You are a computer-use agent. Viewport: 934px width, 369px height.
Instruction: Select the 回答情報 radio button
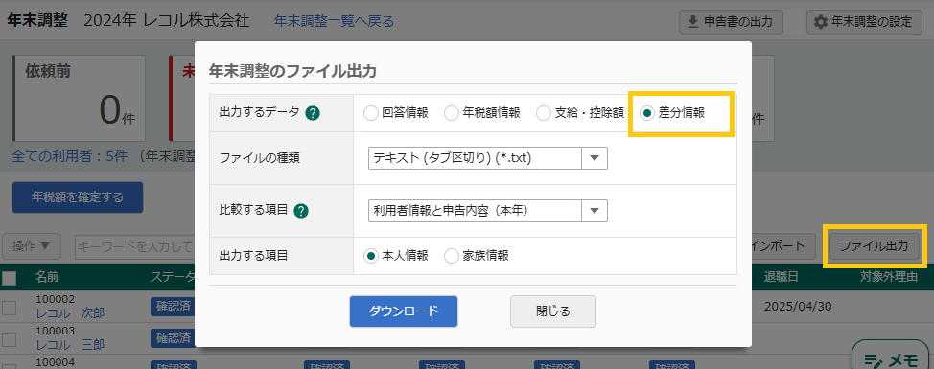click(x=370, y=113)
